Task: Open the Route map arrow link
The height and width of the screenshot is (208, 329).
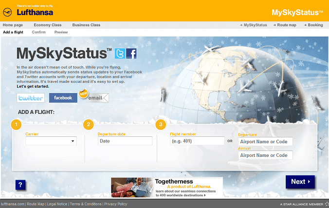Action: pos(285,25)
